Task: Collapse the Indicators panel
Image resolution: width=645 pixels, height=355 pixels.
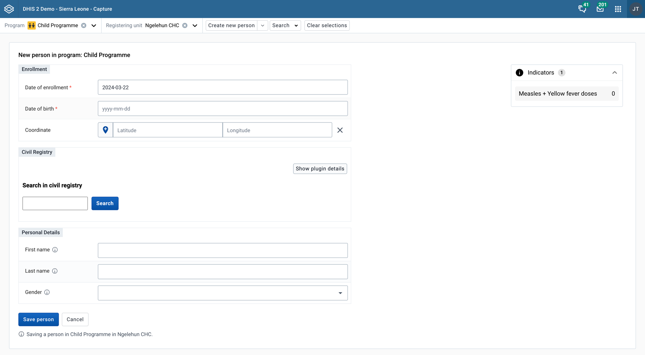Action: [x=615, y=72]
